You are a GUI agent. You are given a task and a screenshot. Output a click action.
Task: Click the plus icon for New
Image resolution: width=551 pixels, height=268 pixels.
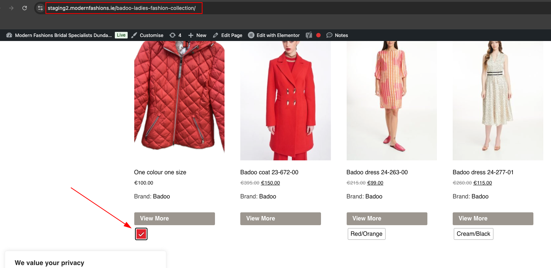click(x=191, y=35)
